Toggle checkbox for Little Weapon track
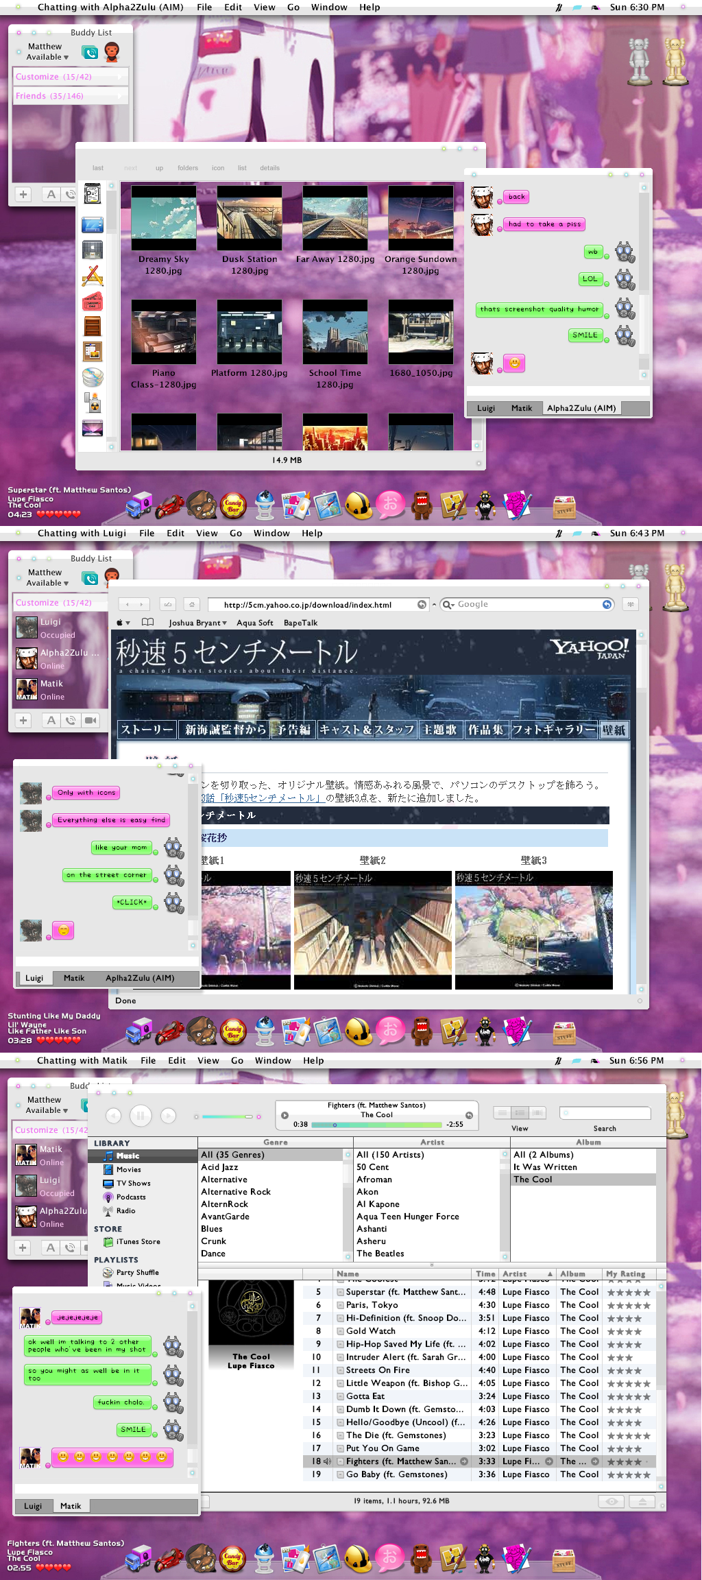 340,1383
